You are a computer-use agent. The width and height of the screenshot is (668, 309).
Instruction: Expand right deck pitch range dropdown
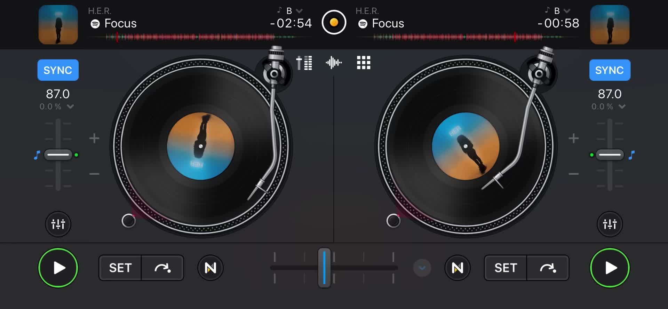click(x=622, y=106)
